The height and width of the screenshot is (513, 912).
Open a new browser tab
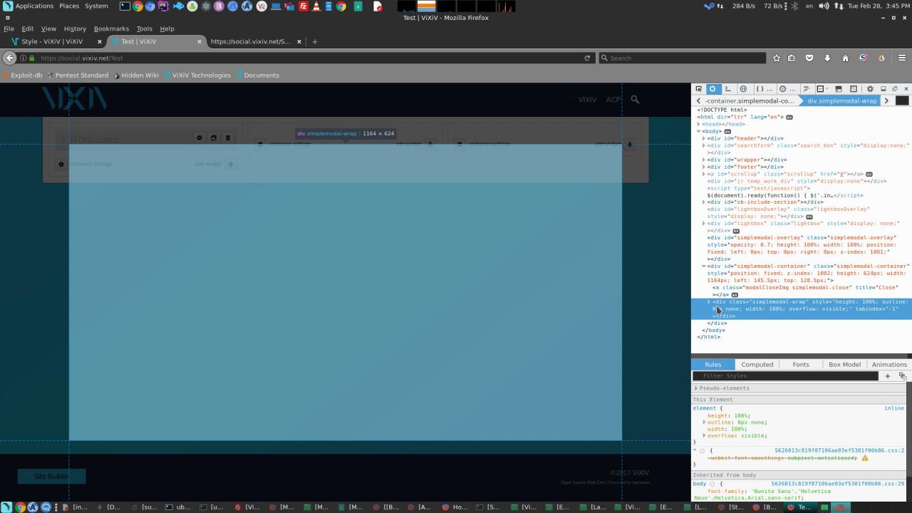[315, 41]
